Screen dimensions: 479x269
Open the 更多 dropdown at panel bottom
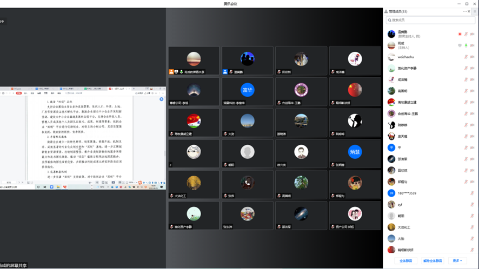point(457,261)
